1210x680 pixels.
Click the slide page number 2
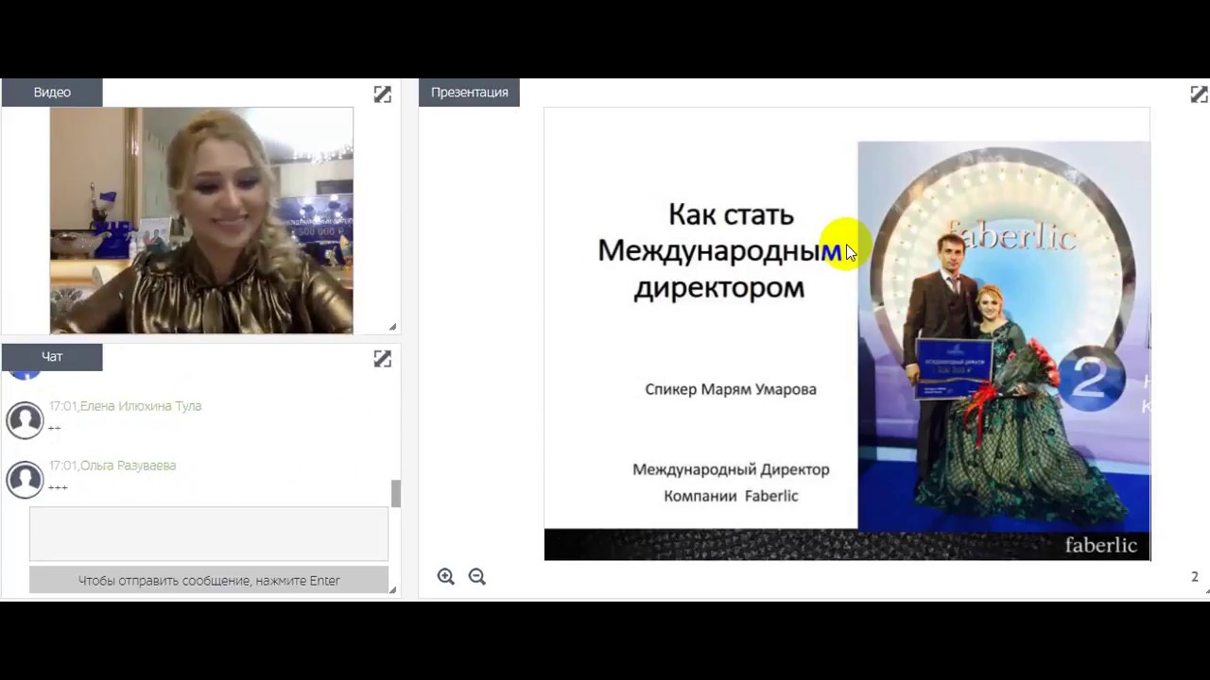[x=1195, y=576]
